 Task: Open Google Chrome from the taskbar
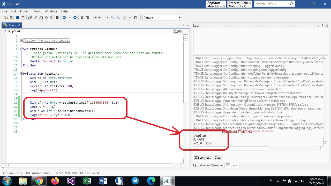pos(39,181)
